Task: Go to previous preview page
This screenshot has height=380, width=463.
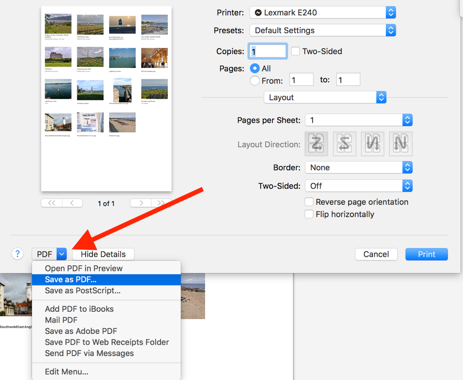Action: (72, 203)
